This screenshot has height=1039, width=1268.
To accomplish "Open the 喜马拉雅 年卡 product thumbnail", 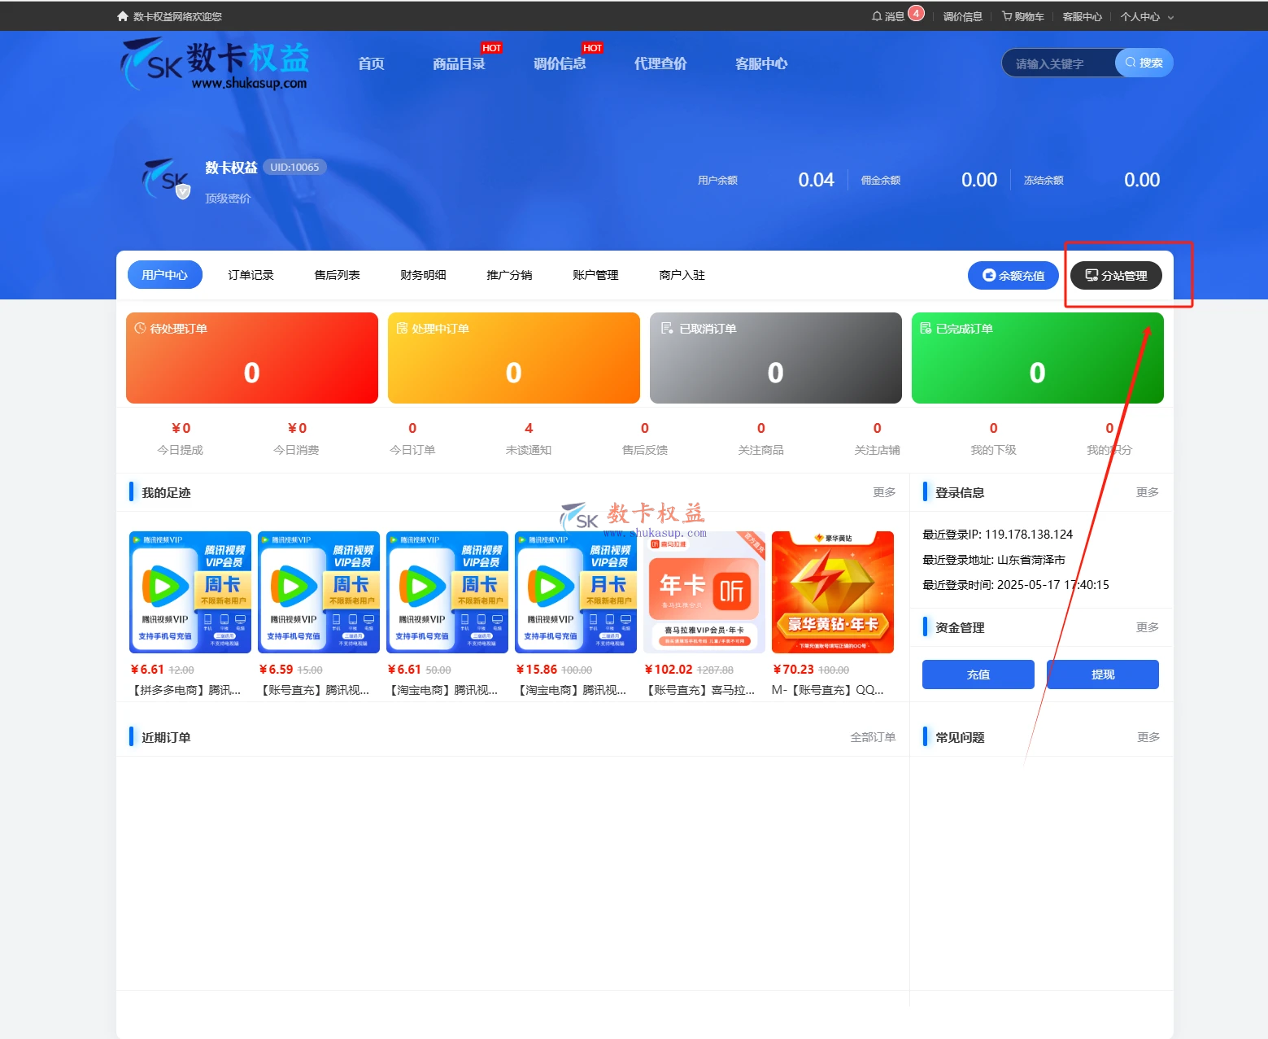I will click(x=704, y=592).
